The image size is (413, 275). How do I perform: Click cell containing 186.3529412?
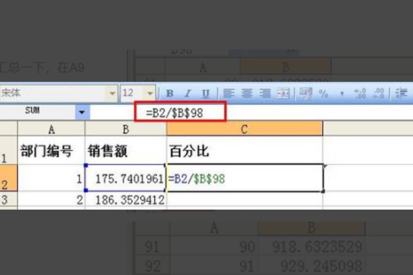[x=126, y=200]
